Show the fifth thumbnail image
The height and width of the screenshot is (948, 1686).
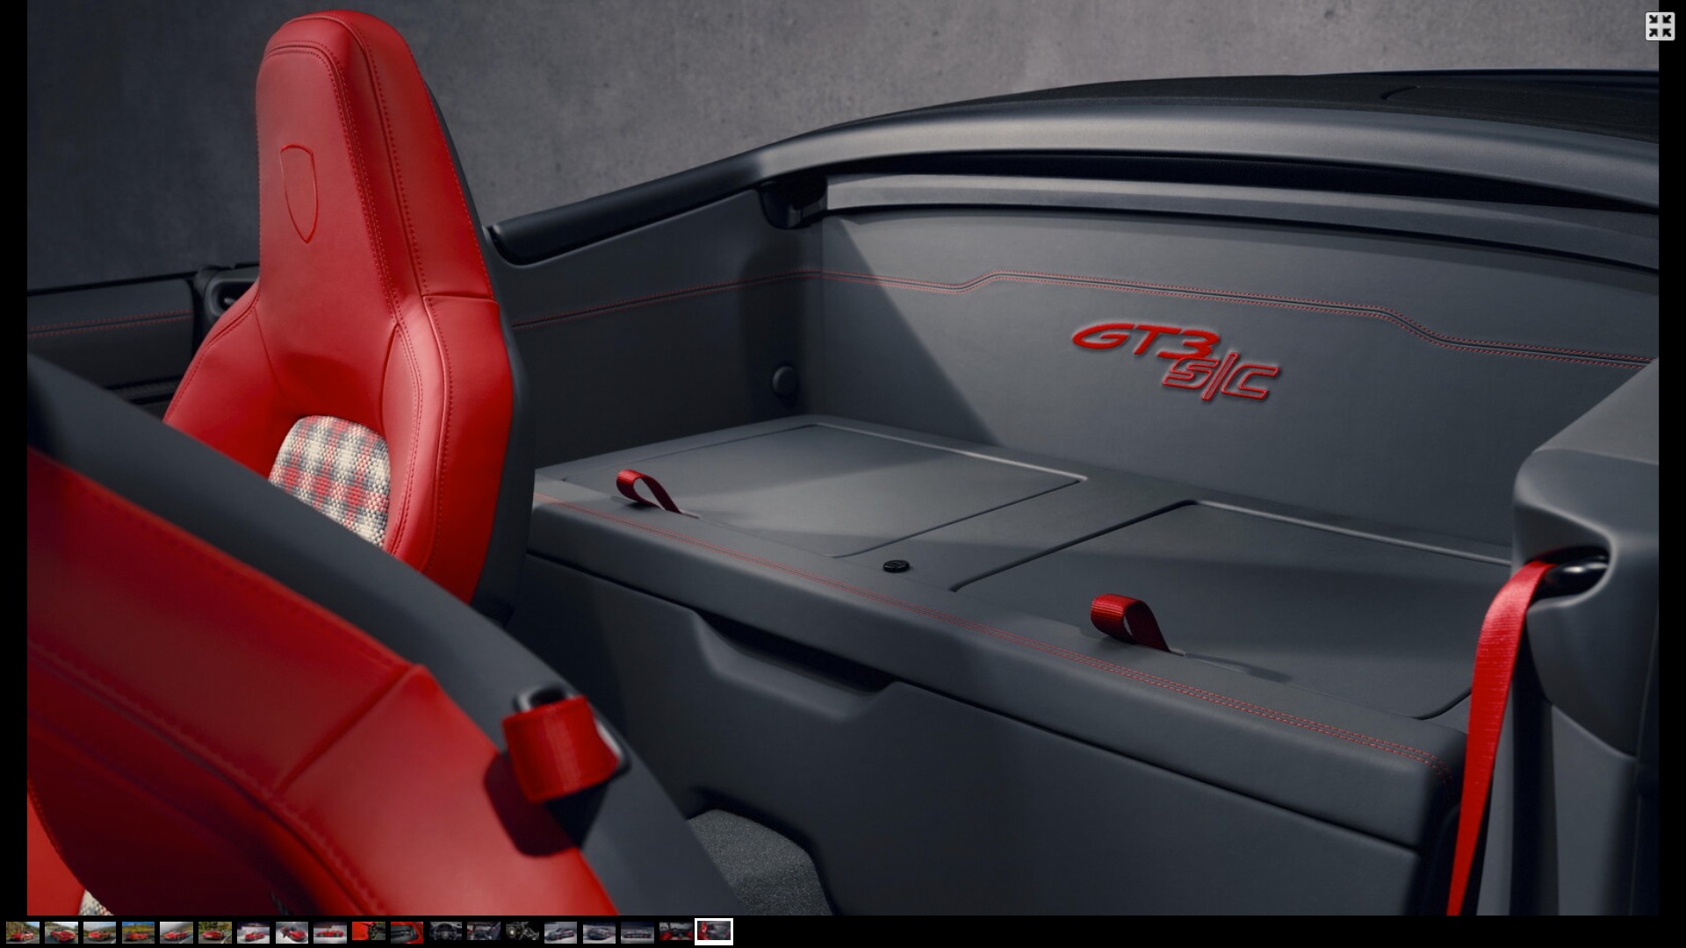(x=177, y=932)
